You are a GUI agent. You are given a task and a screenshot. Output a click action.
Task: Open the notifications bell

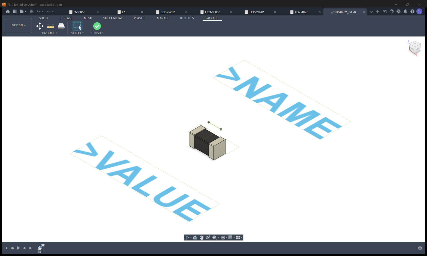point(405,11)
